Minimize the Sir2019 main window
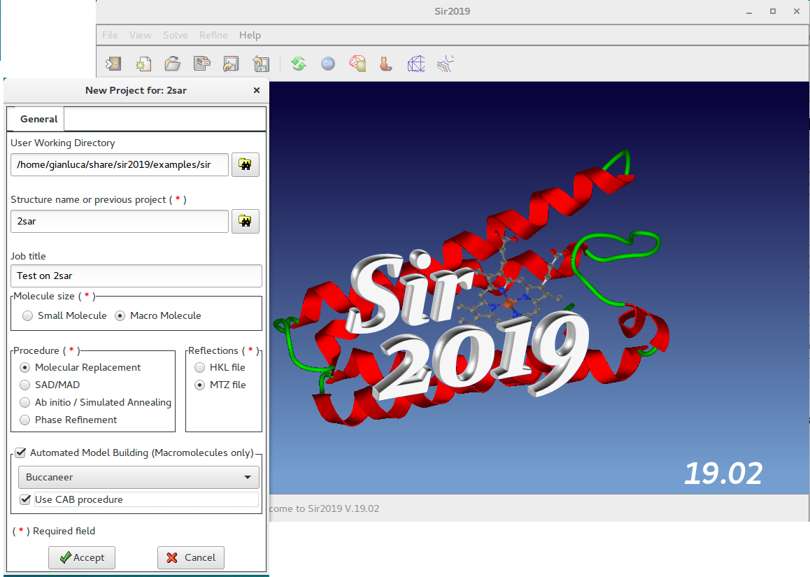810x577 pixels. click(749, 11)
